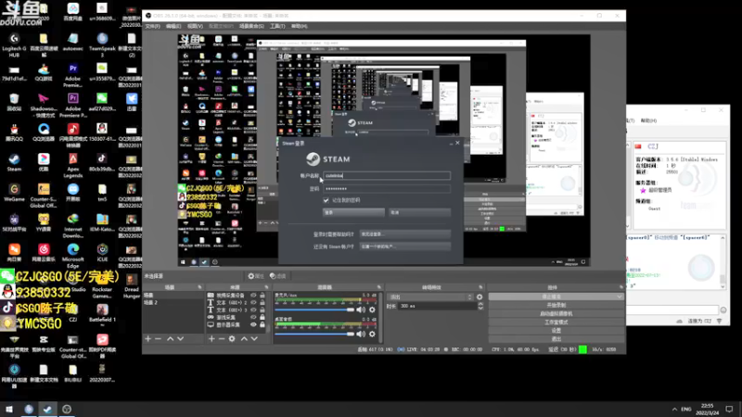Open 视图(V) menu in OBS
742x417 pixels.
pyautogui.click(x=195, y=26)
